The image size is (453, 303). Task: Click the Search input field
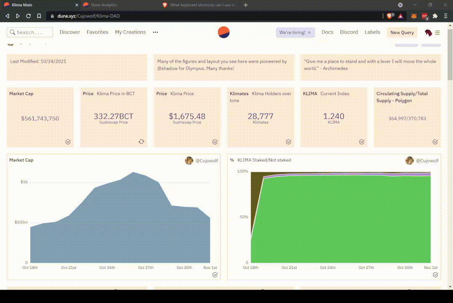click(30, 32)
